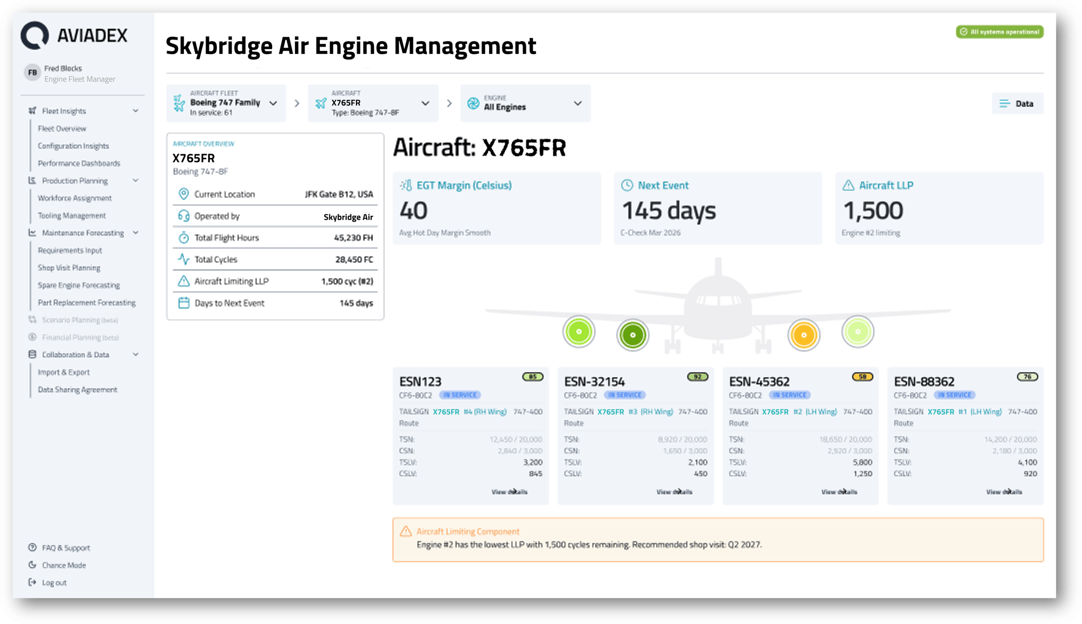The height and width of the screenshot is (624, 1082).
Task: Open the Shop Visit Planning menu item
Action: click(x=69, y=268)
